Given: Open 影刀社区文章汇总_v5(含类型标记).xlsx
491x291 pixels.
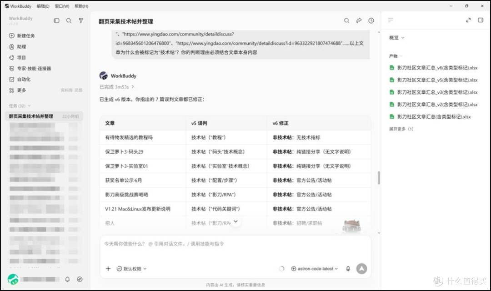Looking at the screenshot, I should tap(433, 80).
